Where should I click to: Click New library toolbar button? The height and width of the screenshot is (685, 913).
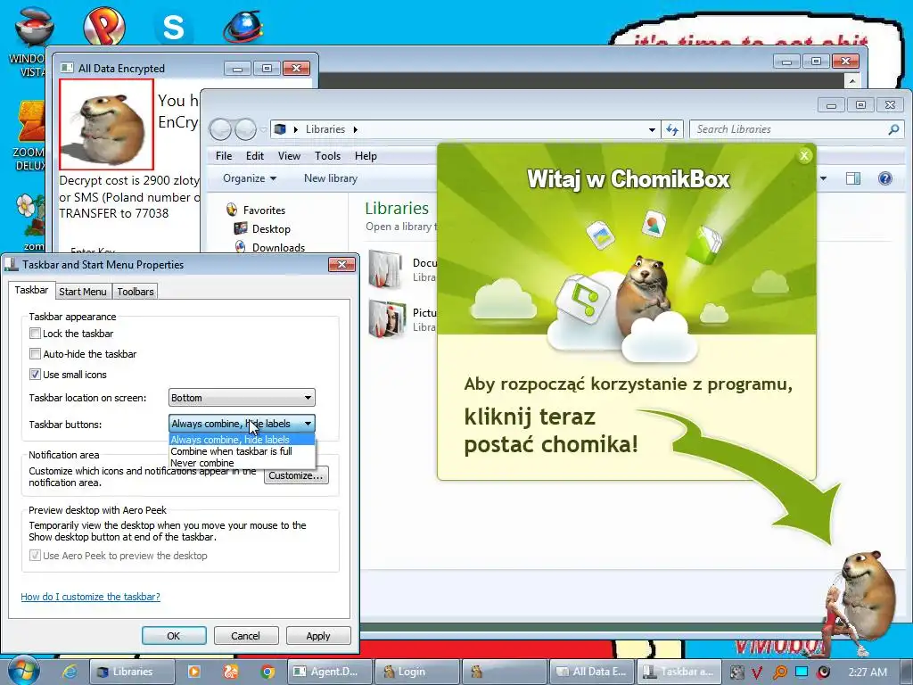(330, 178)
